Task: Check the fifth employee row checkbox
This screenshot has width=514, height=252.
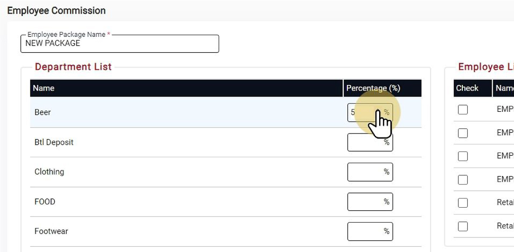Action: click(x=463, y=203)
